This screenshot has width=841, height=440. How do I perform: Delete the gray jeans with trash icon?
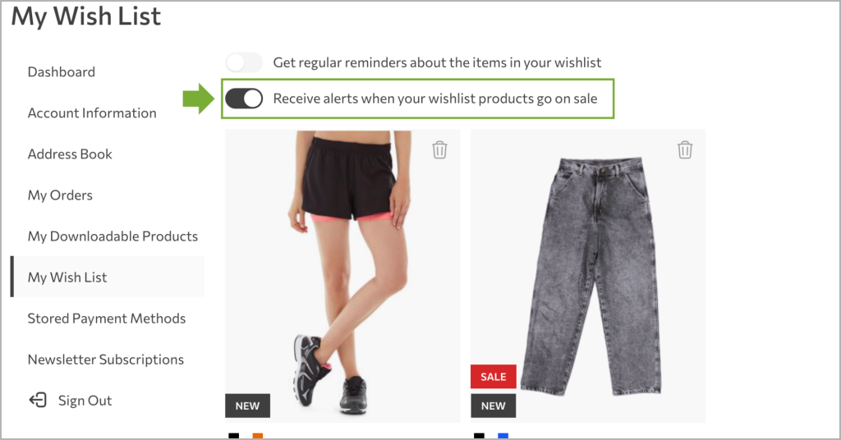[x=685, y=149]
